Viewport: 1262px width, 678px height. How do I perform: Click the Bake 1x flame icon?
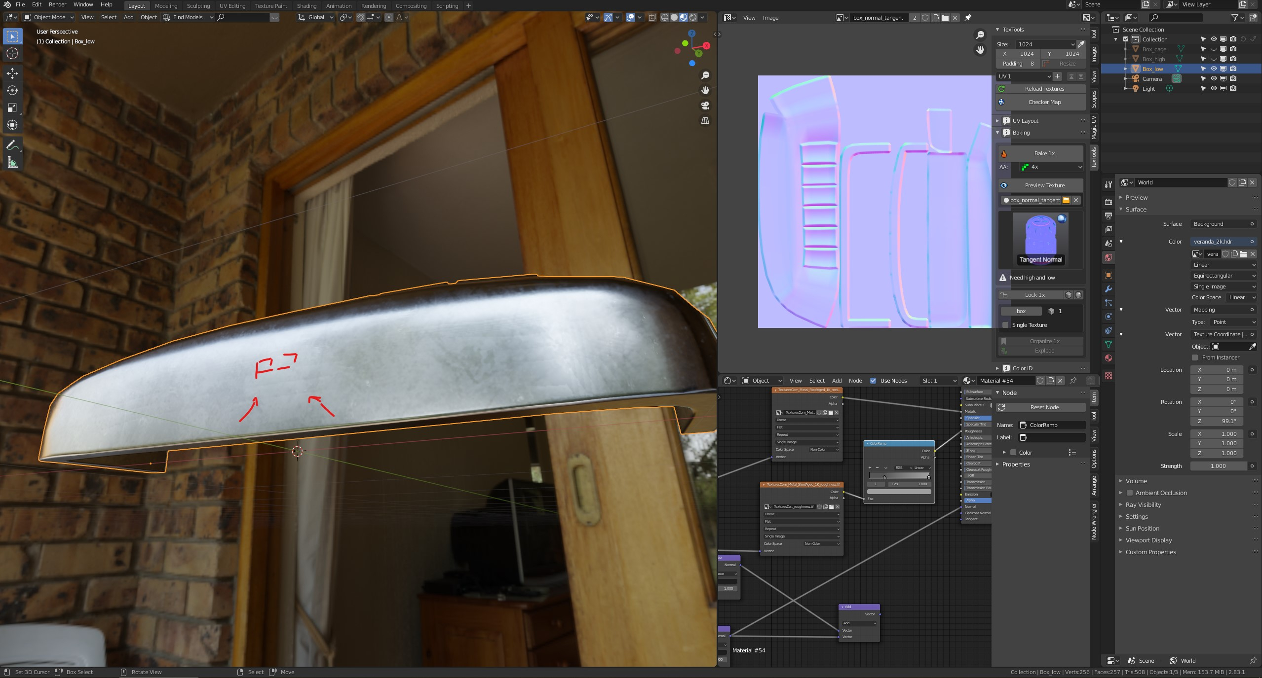coord(1004,154)
